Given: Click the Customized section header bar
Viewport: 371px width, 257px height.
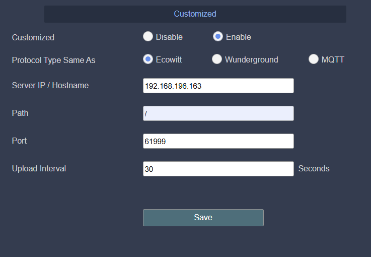Looking at the screenshot, I should 195,14.
